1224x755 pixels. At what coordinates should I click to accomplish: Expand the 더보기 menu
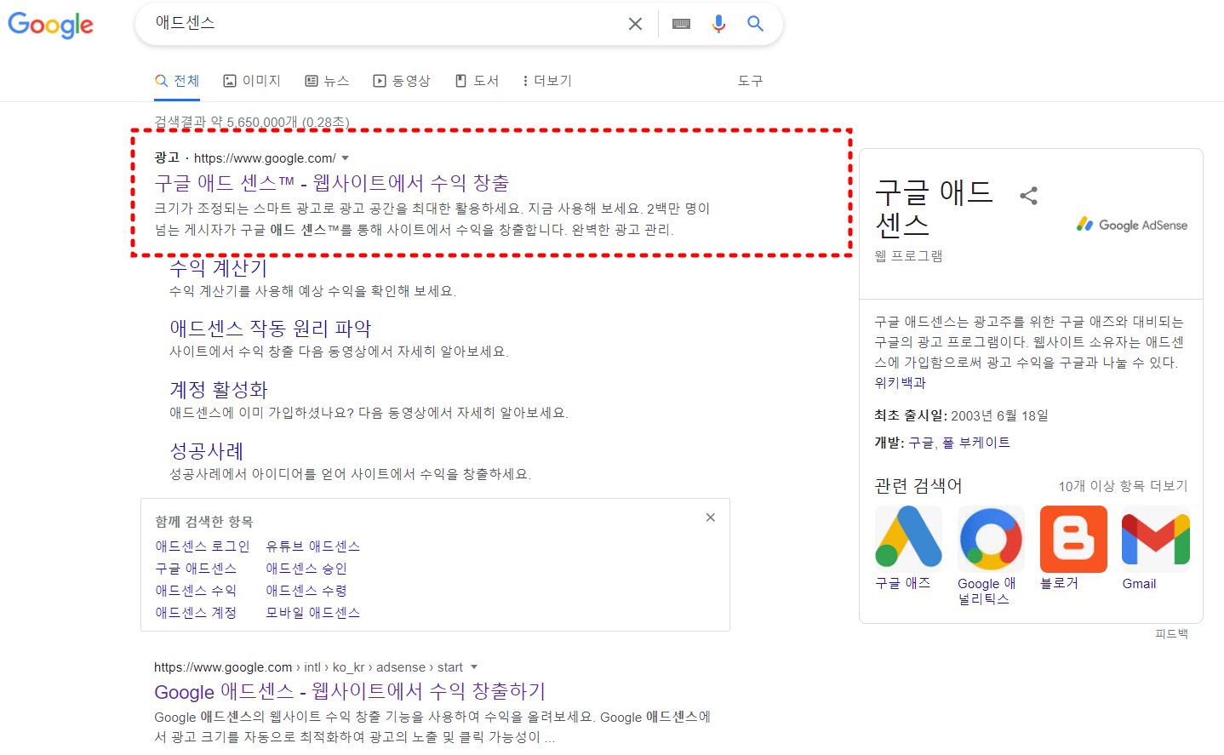[x=547, y=81]
